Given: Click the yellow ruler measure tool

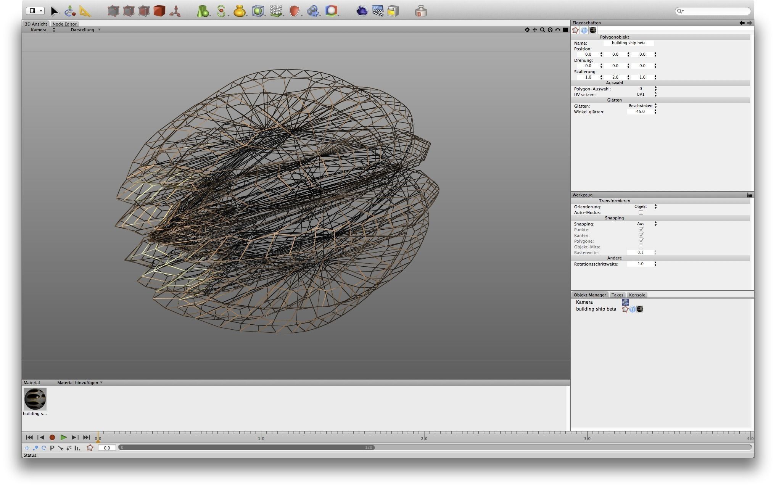Looking at the screenshot, I should (x=85, y=11).
